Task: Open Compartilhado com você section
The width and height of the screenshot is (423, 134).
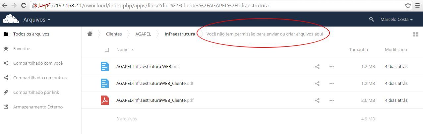Action: pos(38,63)
